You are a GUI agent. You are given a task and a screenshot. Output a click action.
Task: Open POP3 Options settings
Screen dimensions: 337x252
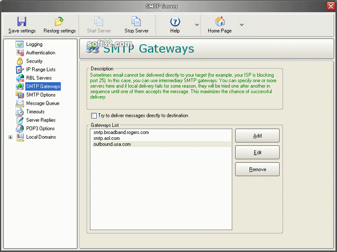tap(40, 129)
